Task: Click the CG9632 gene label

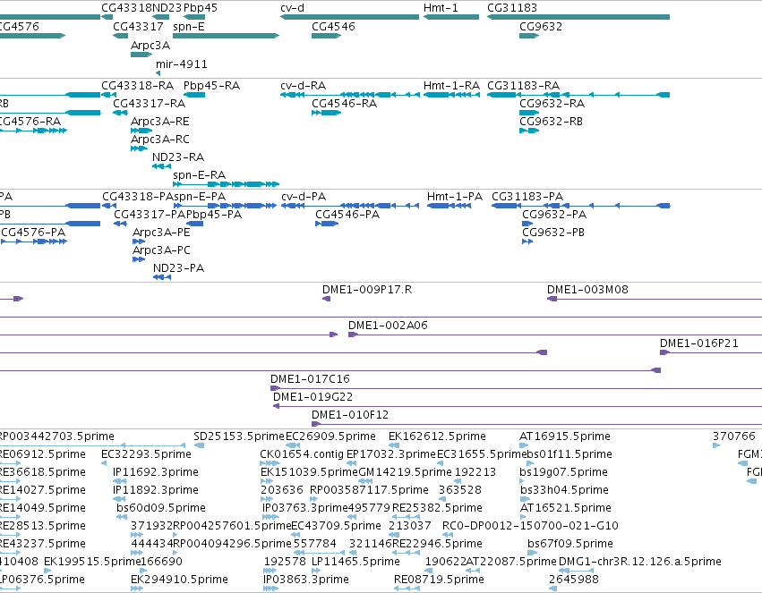Action: (x=541, y=26)
